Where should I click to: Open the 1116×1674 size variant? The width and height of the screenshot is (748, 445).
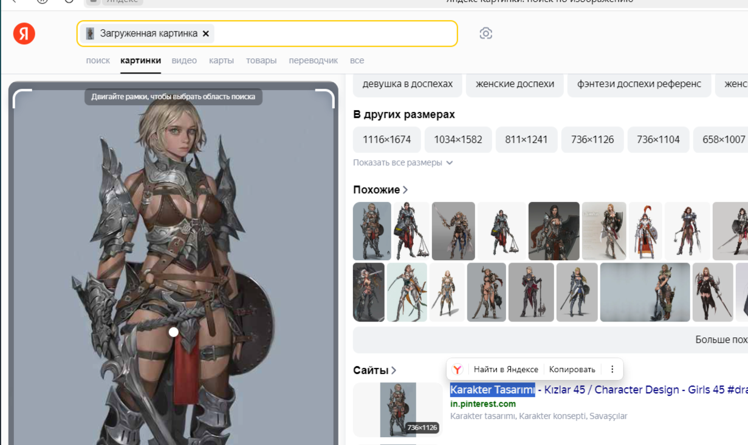pyautogui.click(x=387, y=139)
